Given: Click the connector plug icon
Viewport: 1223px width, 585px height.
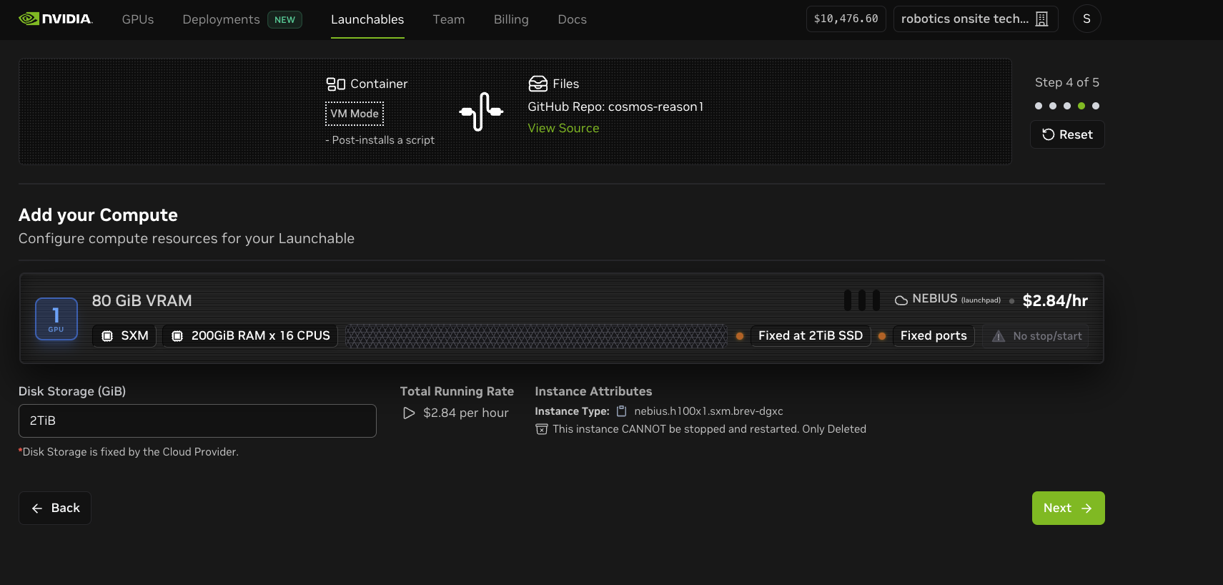Looking at the screenshot, I should coord(481,112).
